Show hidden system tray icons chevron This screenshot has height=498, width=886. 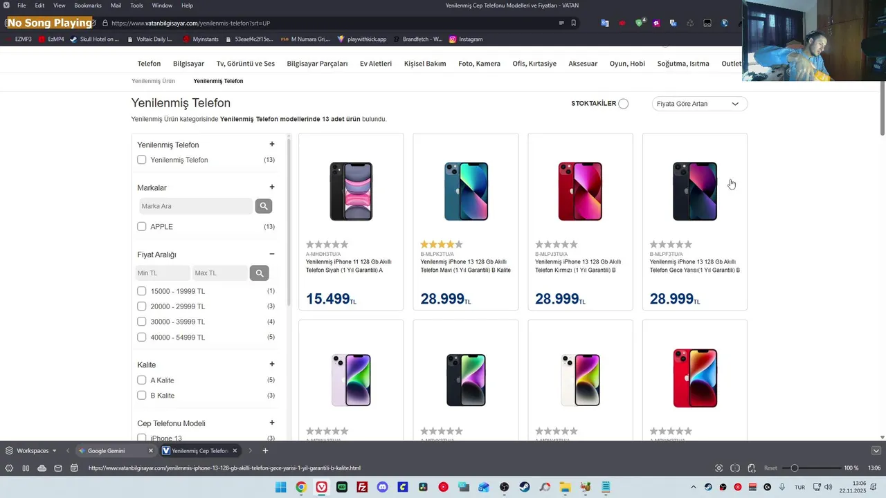coord(694,487)
